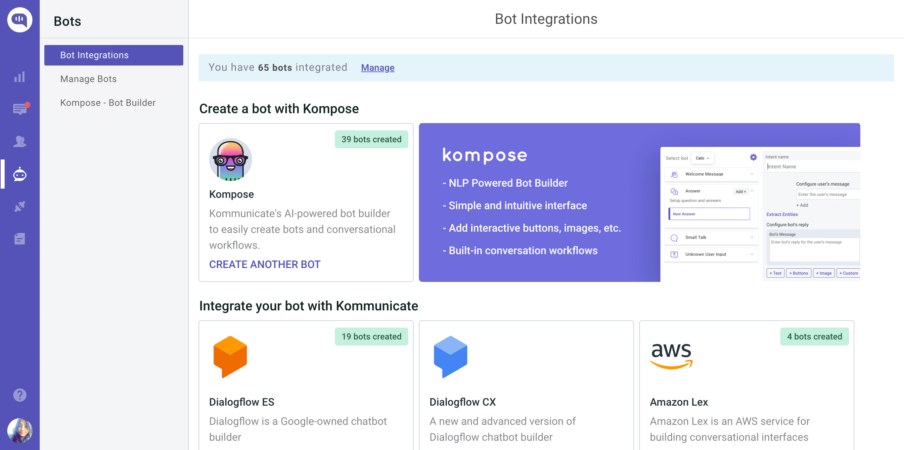Viewport: 904px width, 450px height.
Task: Click the AWS logo
Action: coord(671,356)
